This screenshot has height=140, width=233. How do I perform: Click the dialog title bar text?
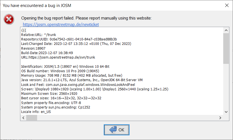tap(39, 5)
